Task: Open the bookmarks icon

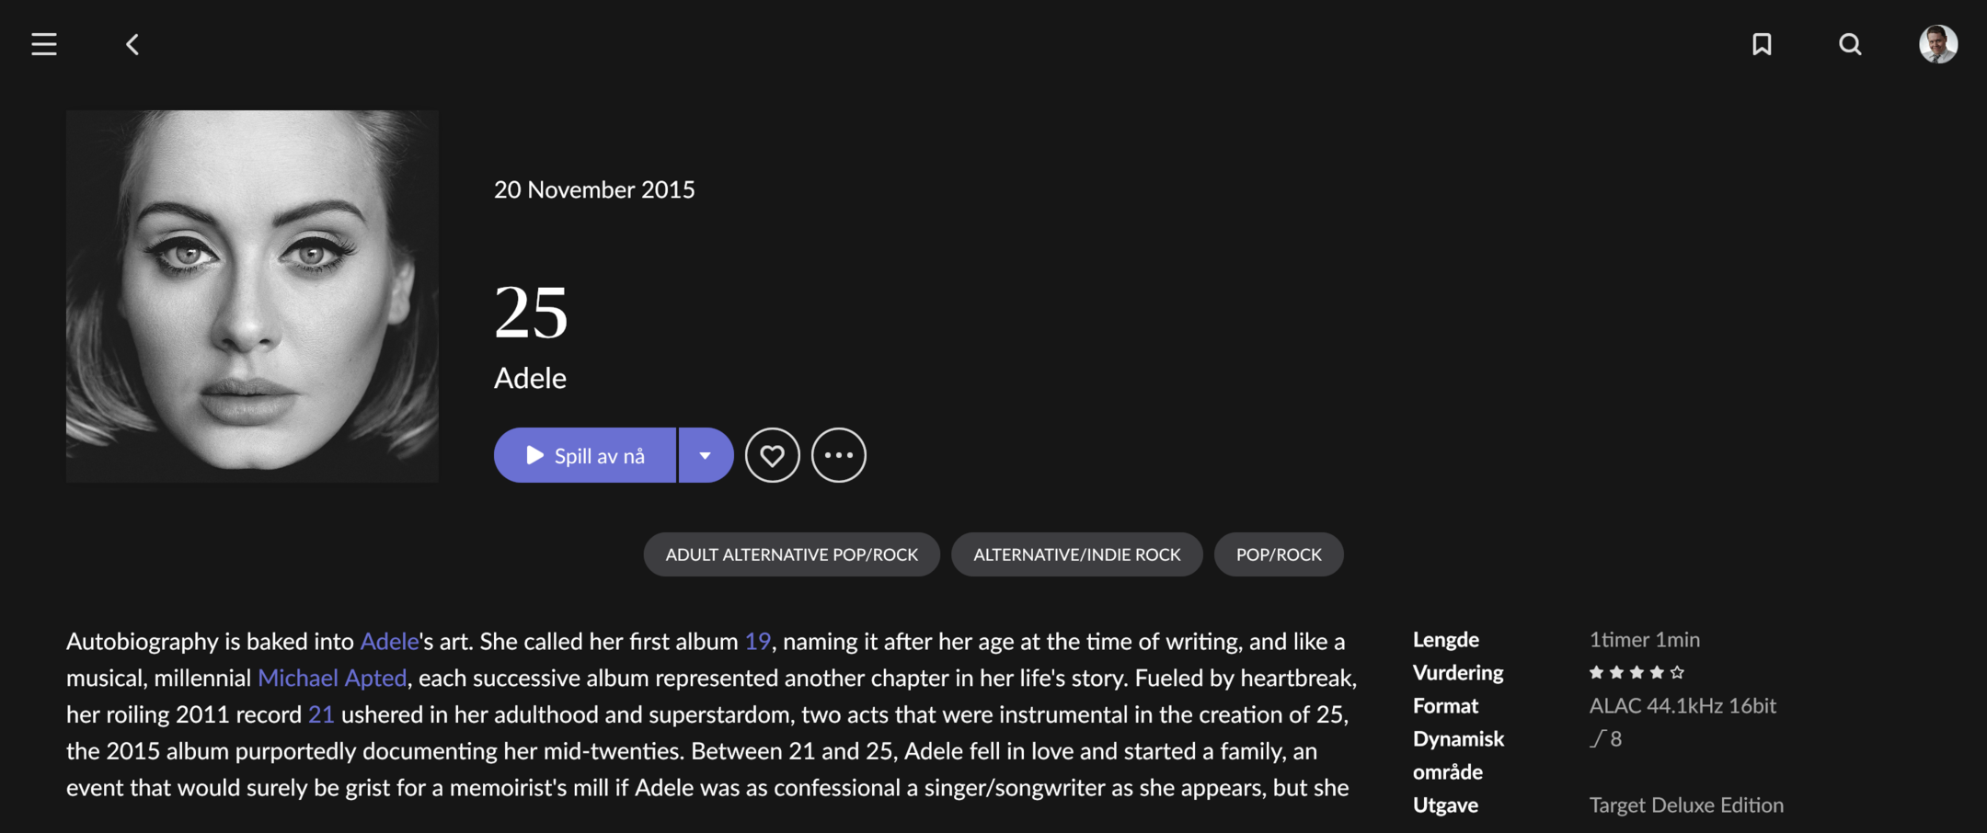Action: pyautogui.click(x=1762, y=44)
